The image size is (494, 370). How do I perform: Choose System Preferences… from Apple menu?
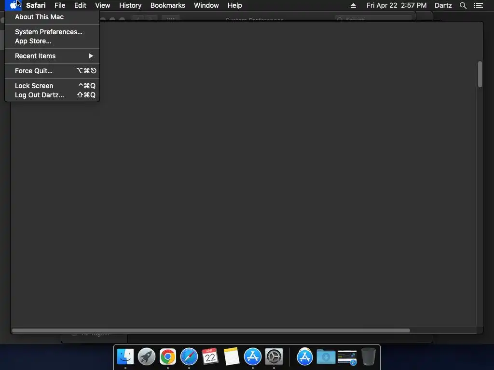click(x=52, y=32)
